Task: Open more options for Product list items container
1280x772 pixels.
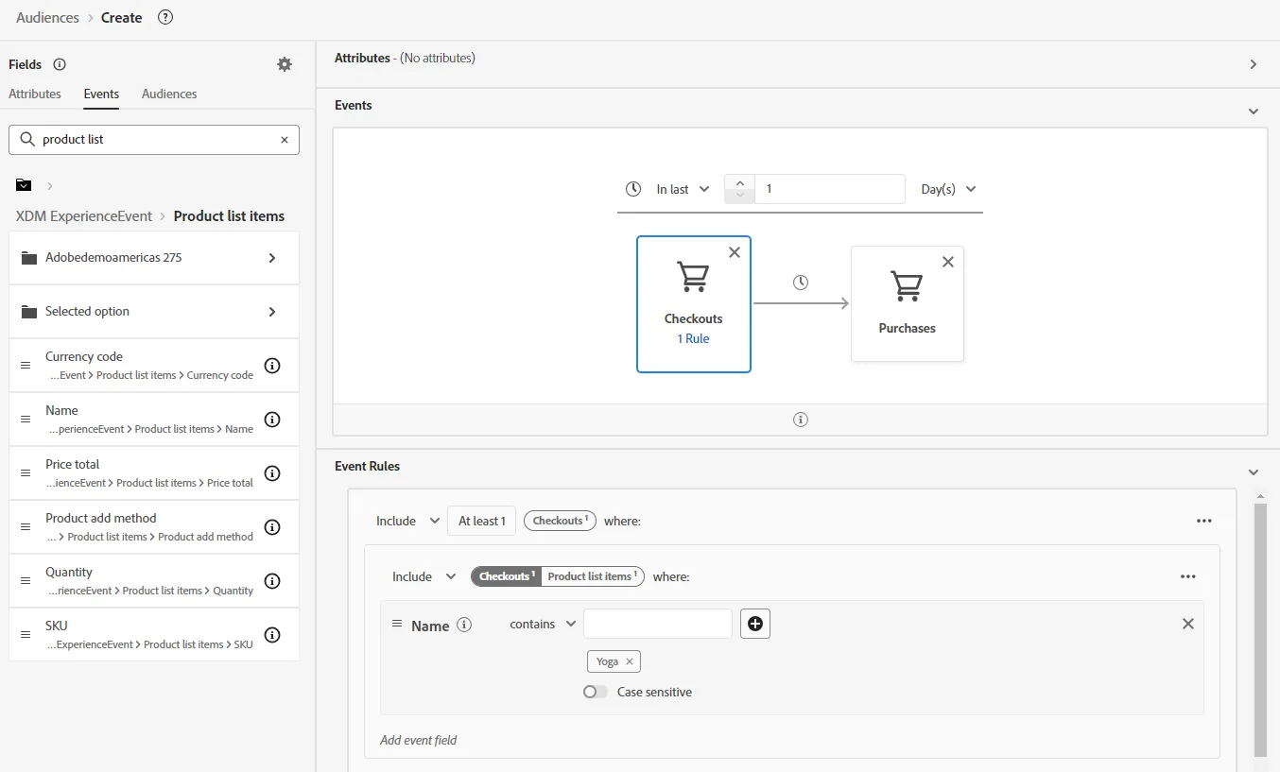Action: (1188, 576)
